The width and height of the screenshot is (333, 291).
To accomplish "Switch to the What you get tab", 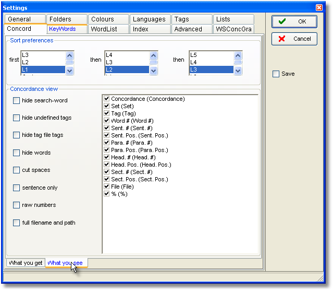I will [26, 263].
